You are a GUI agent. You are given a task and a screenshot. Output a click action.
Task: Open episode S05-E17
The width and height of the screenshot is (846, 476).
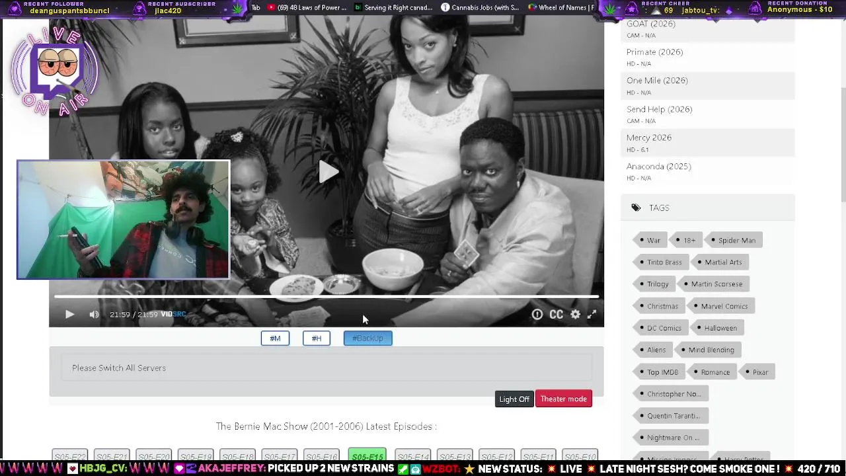click(280, 456)
